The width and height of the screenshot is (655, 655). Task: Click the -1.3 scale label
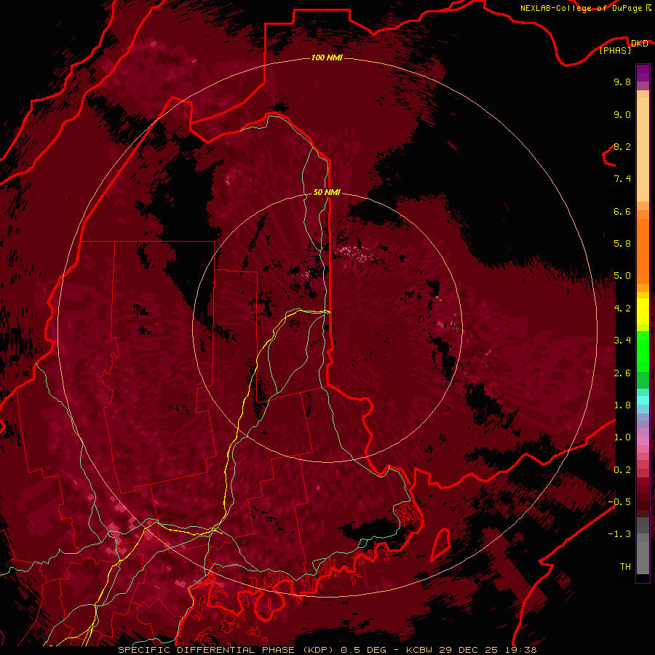(x=619, y=534)
